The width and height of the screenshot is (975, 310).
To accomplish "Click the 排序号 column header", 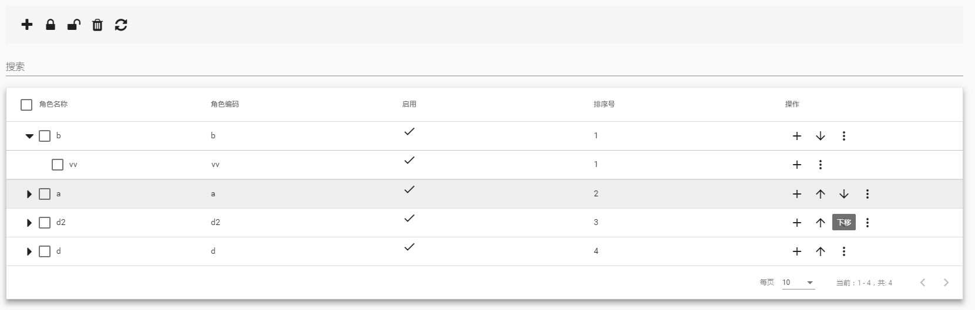I will click(604, 104).
